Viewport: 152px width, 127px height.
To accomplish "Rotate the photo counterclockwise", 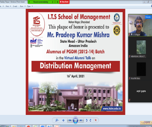I will [x=87, y=120].
